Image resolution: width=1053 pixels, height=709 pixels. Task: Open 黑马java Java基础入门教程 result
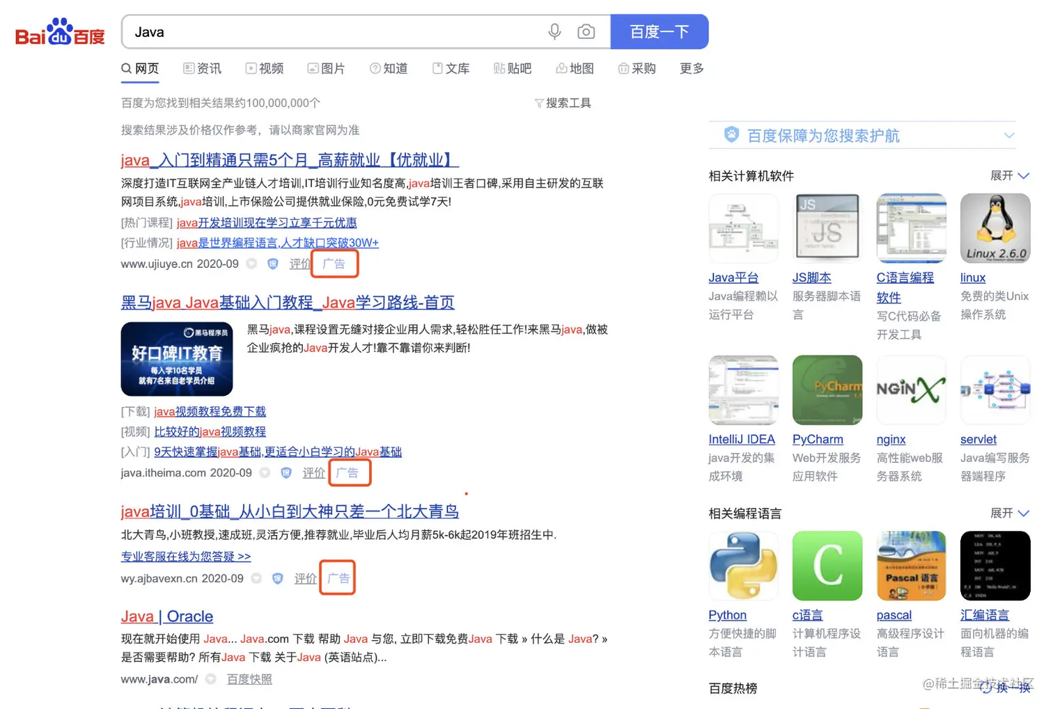click(288, 303)
